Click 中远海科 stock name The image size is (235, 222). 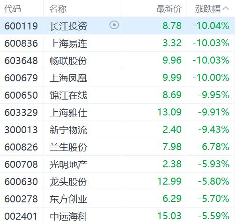coord(68,216)
